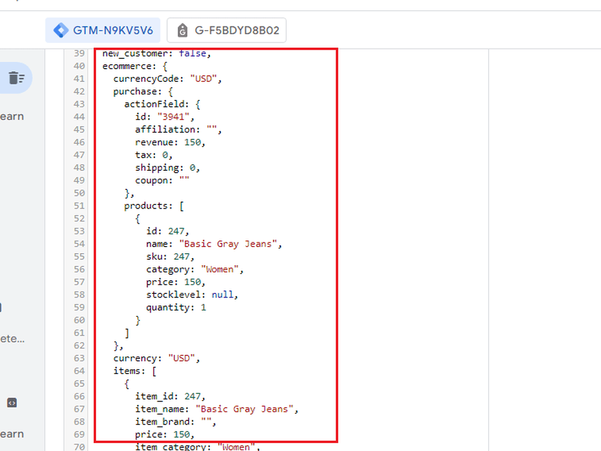The width and height of the screenshot is (601, 451).
Task: Click the revenue value 150 on line 46
Action: coord(192,143)
